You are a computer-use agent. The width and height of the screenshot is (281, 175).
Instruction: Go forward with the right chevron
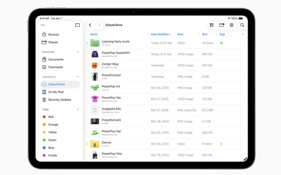click(x=99, y=25)
